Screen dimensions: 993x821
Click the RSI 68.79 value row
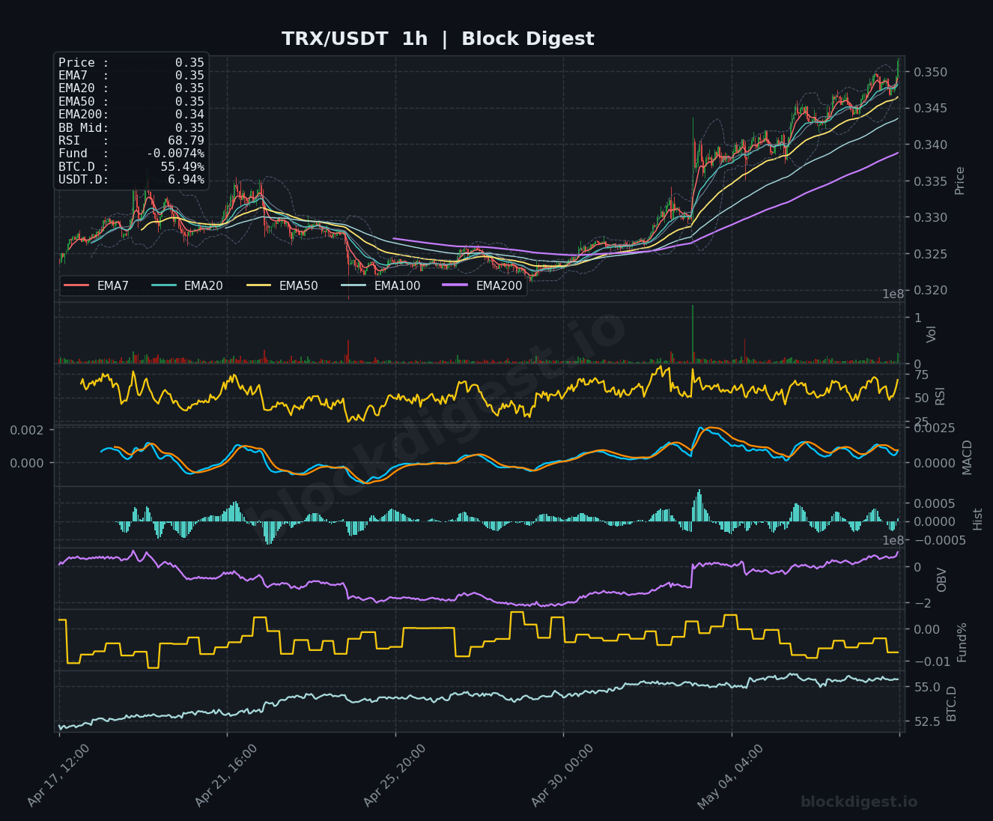click(x=131, y=141)
